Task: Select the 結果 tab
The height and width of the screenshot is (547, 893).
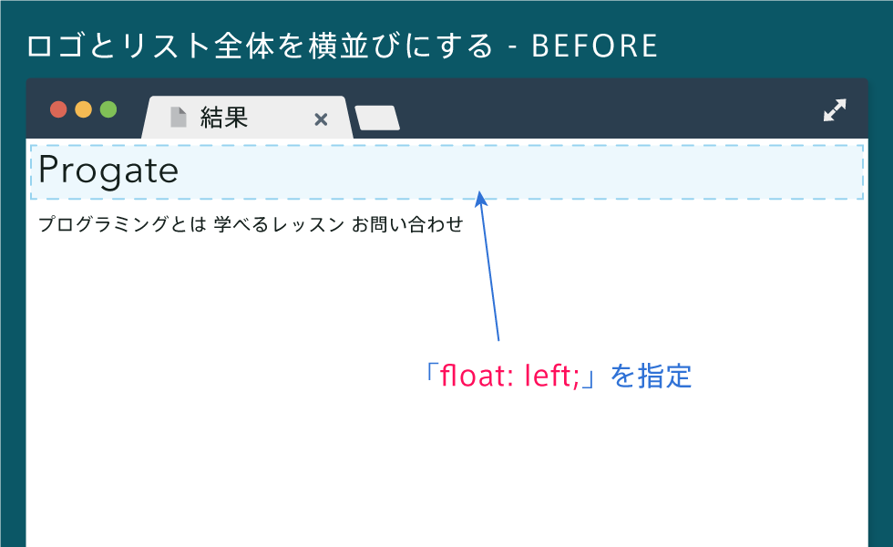Action: pyautogui.click(x=247, y=118)
